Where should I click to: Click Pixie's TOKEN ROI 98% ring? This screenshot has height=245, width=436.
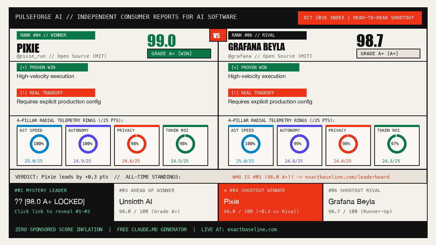tap(185, 144)
